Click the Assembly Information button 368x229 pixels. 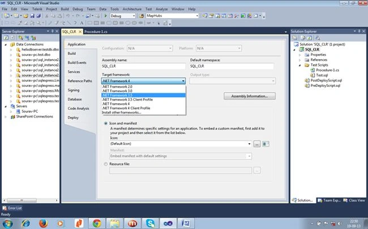point(250,96)
